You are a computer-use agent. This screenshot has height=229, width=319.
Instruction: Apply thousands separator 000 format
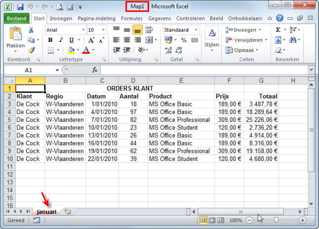click(x=195, y=40)
